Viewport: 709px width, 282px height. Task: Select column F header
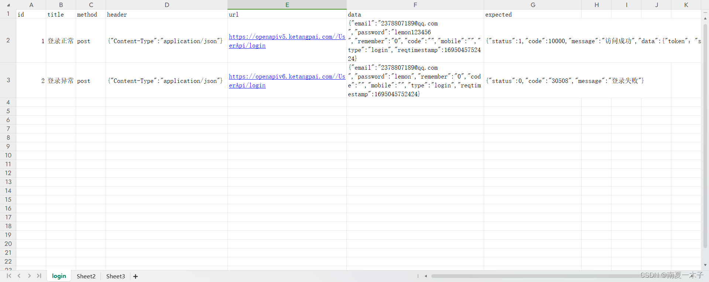point(415,5)
